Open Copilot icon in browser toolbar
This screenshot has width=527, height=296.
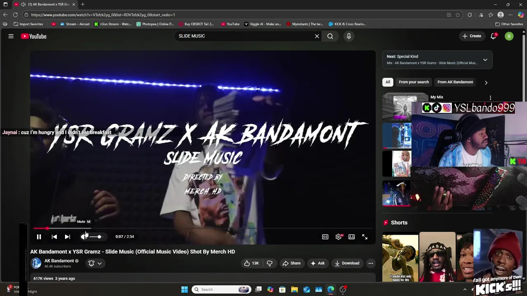click(x=520, y=15)
